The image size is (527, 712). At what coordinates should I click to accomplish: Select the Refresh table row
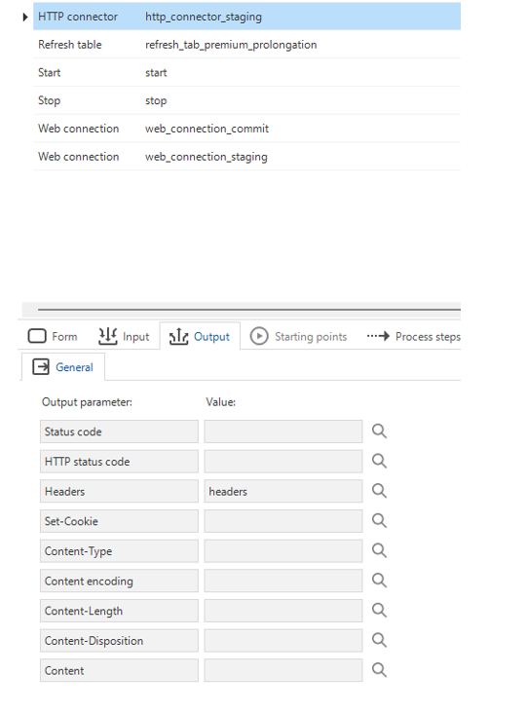click(x=246, y=45)
